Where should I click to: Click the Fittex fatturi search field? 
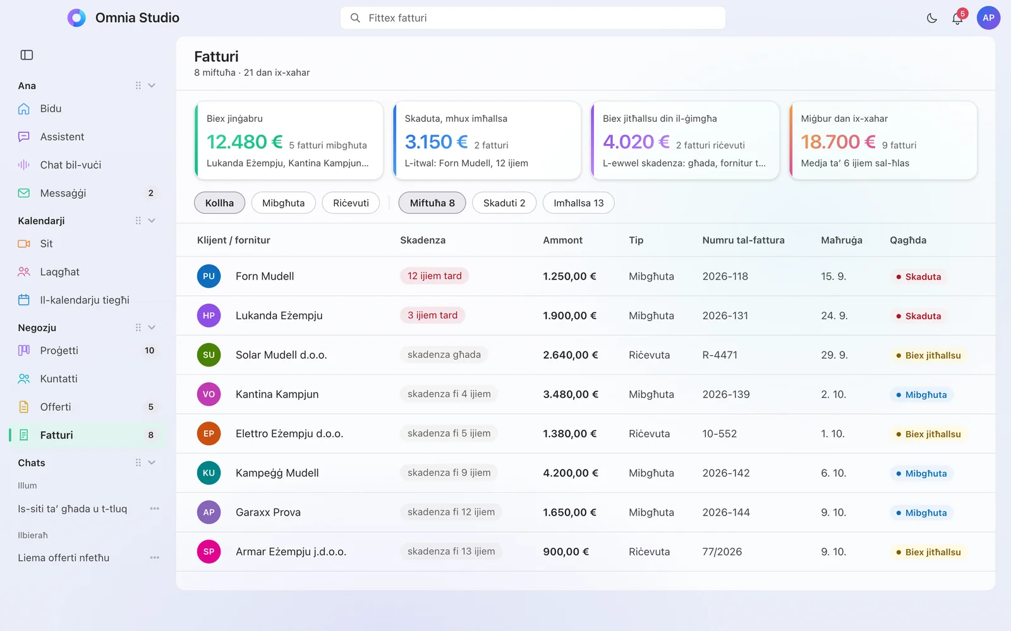coord(533,18)
